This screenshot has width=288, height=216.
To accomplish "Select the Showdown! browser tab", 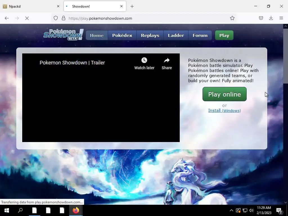I will click(x=95, y=6).
